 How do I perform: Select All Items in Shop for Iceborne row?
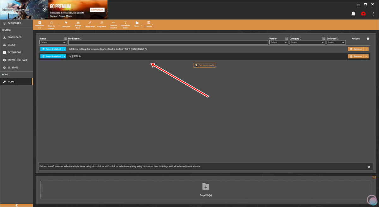click(x=108, y=49)
